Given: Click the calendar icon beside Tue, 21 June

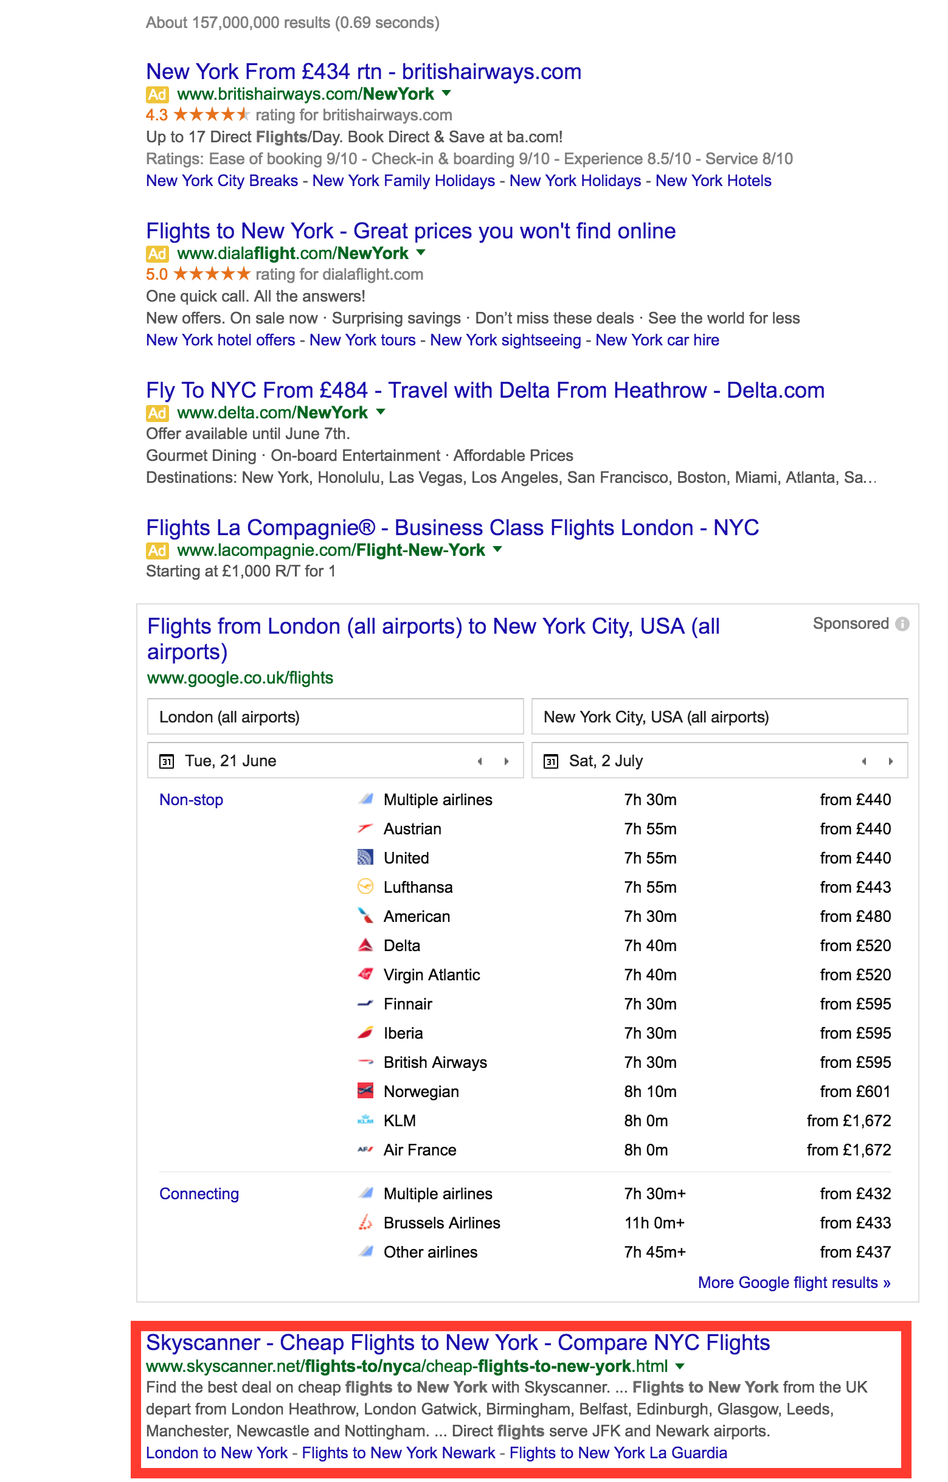Looking at the screenshot, I should click(x=167, y=761).
